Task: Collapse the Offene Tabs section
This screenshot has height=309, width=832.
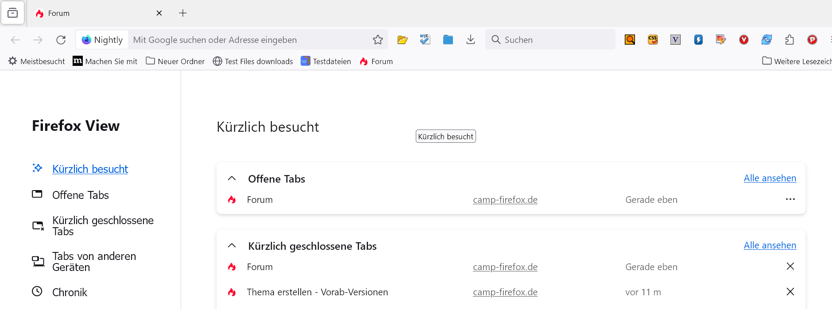Action: [x=232, y=179]
